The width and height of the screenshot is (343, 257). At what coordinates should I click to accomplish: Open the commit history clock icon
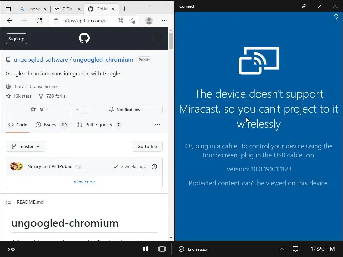coord(154,167)
